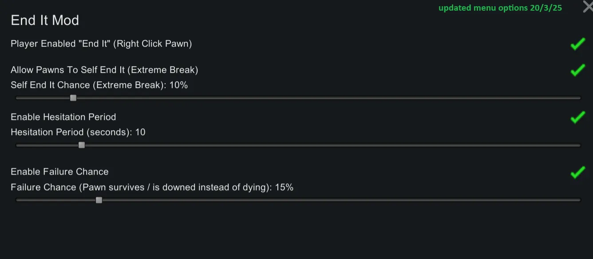593x259 pixels.
Task: Click the Enable Failure Chance label text
Action: click(59, 172)
